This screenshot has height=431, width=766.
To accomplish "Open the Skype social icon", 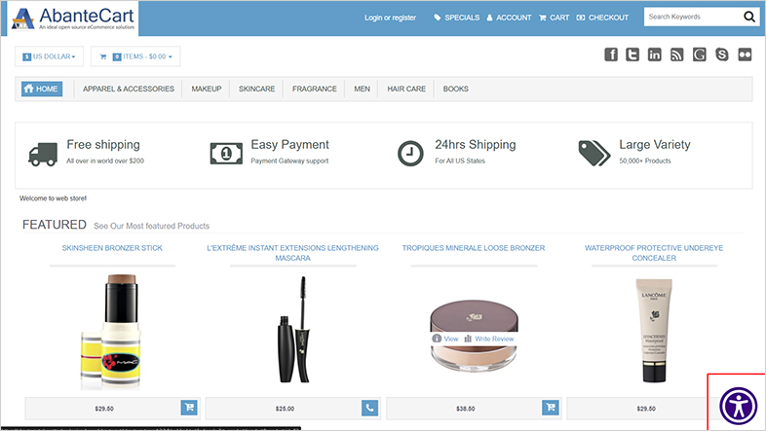I will (721, 54).
